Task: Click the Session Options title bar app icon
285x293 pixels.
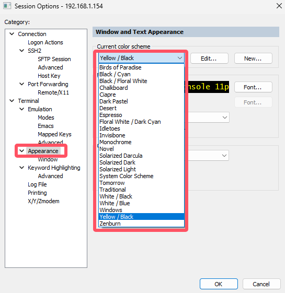Action: pos(7,6)
